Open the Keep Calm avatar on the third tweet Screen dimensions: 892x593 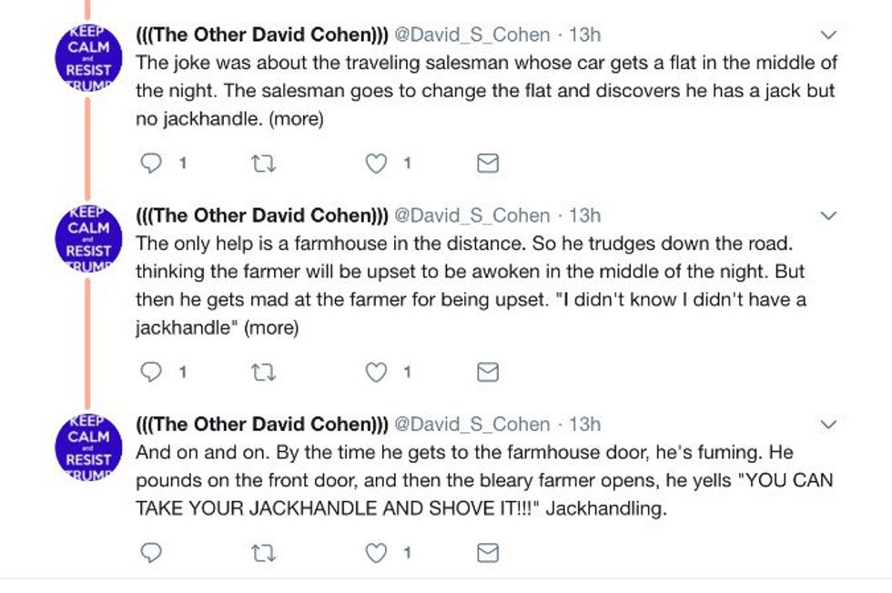coord(88,447)
